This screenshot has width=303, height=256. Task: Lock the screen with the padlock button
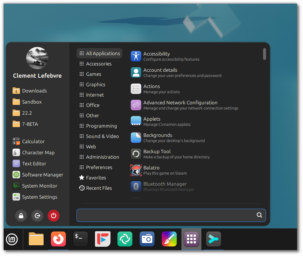[x=21, y=215]
